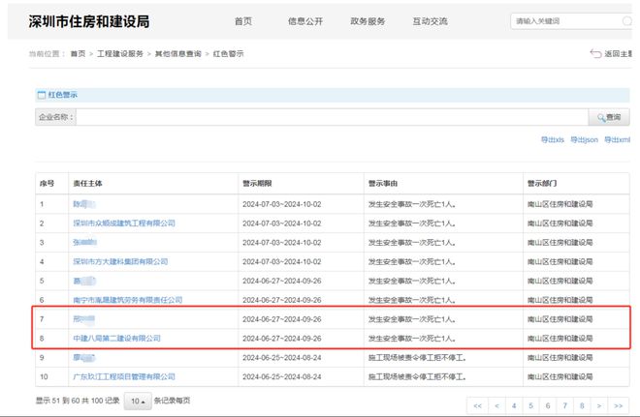Open 深圳市众顺成建筑工程有限公司 link
The image size is (640, 417).
pos(124,223)
